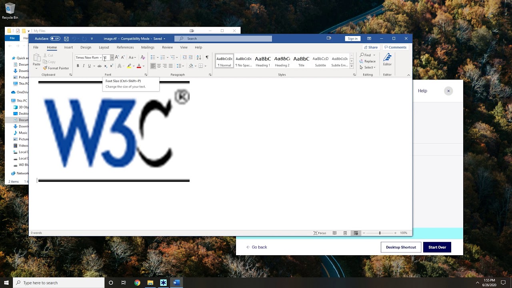Apply Subscript formatting
The image size is (512, 288).
[x=106, y=66]
